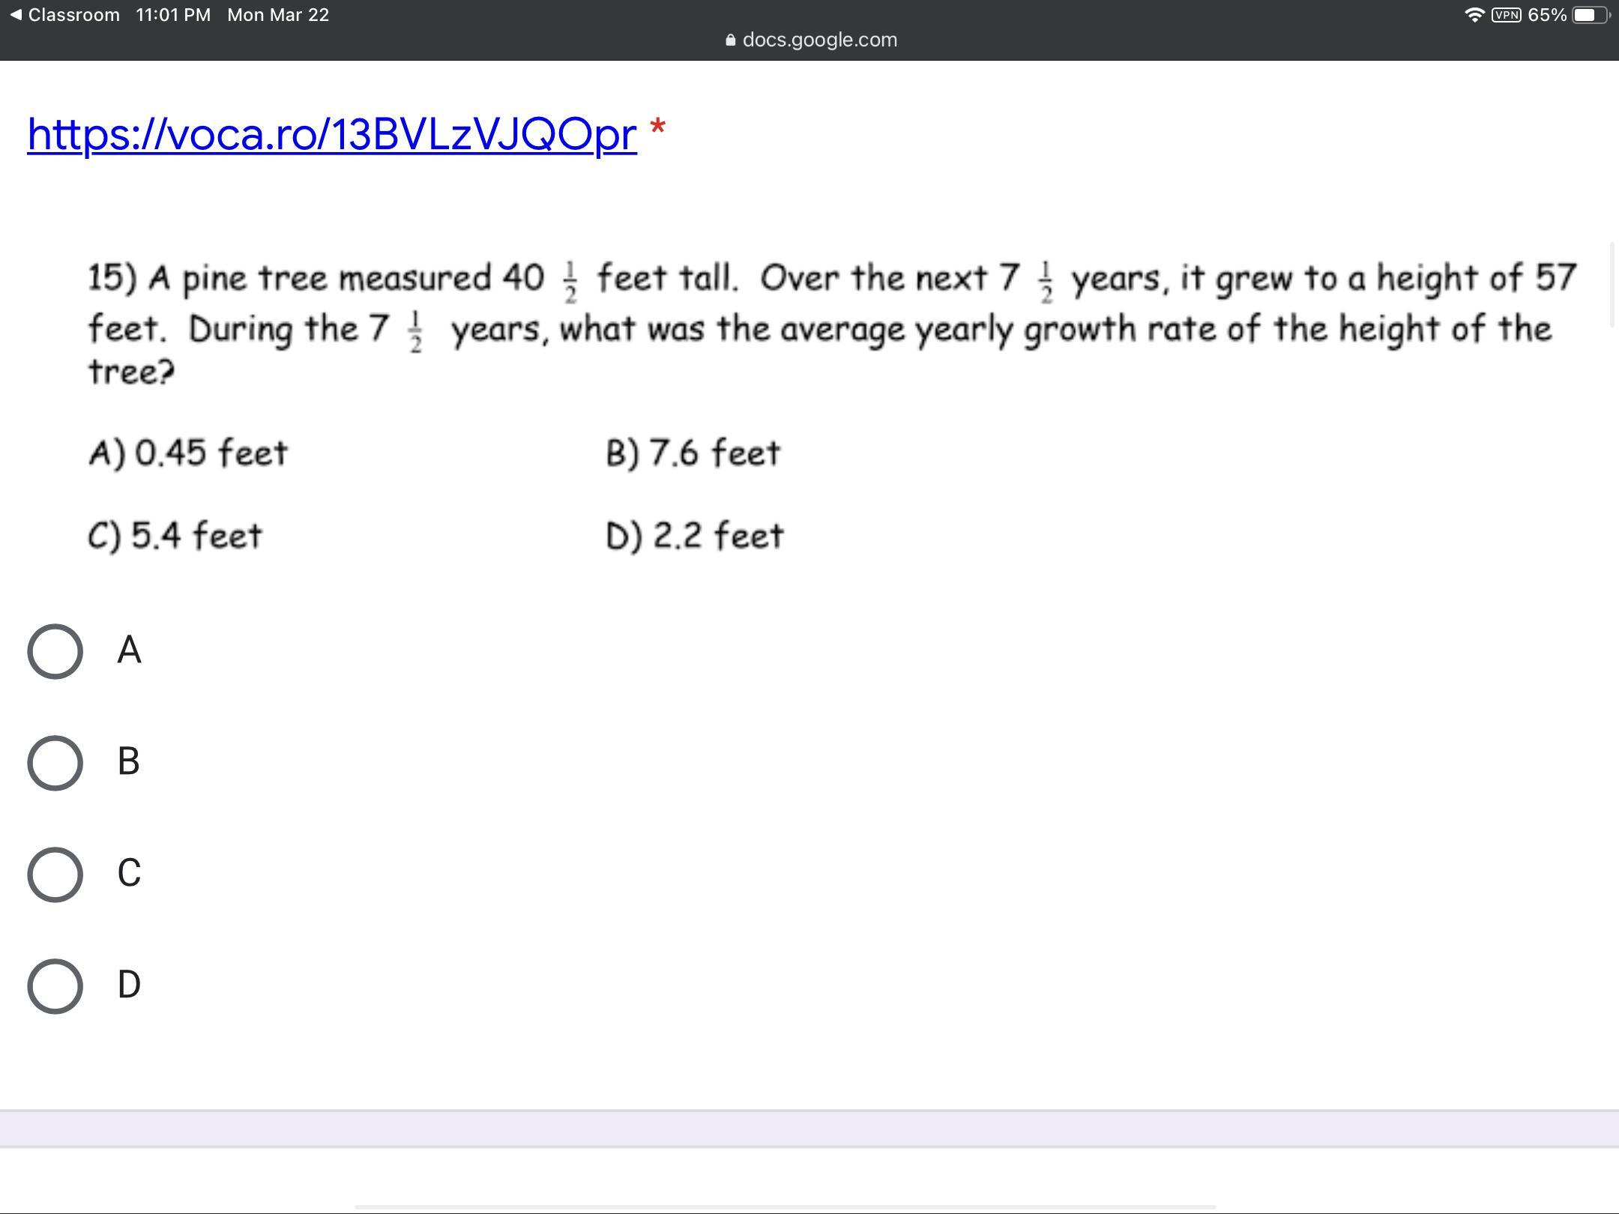Image resolution: width=1619 pixels, height=1214 pixels.
Task: Tap the VPN status indicator
Action: (x=1506, y=15)
